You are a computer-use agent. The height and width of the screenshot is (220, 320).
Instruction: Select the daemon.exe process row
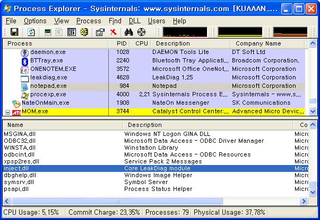coord(154,52)
